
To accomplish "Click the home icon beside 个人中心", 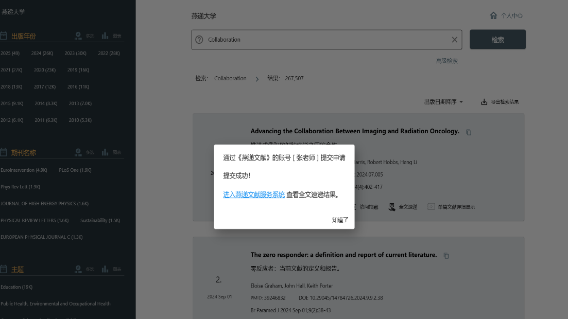I will click(493, 15).
